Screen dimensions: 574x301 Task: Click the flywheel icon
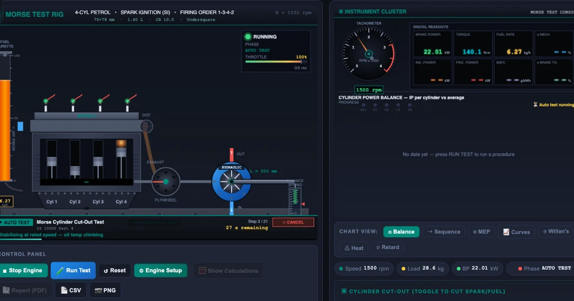tap(166, 182)
